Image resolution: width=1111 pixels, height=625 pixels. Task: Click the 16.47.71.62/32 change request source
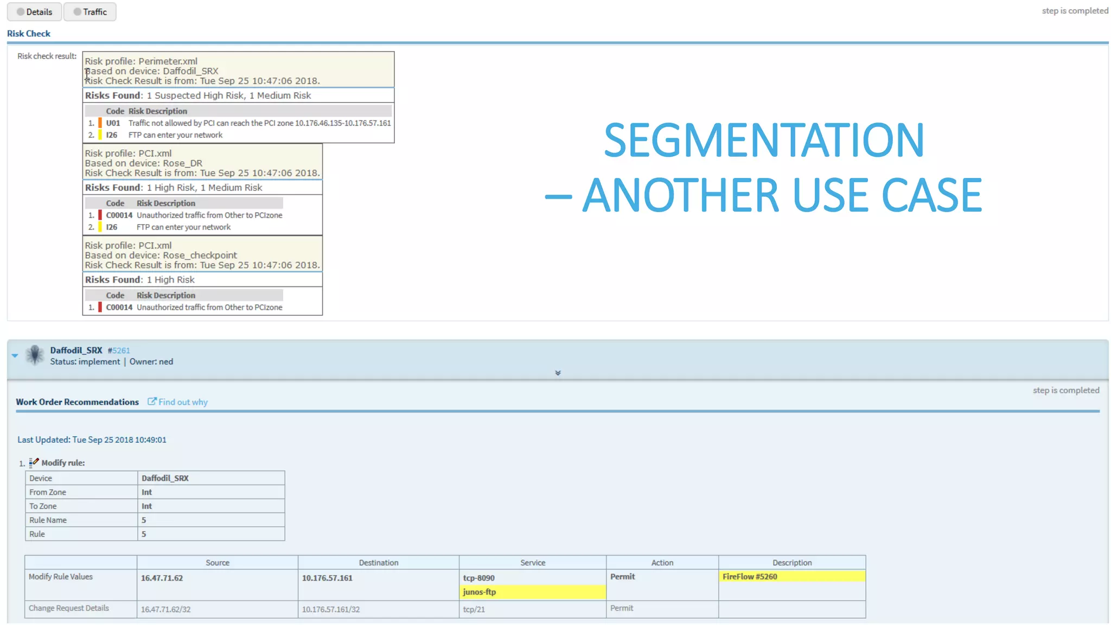point(166,609)
